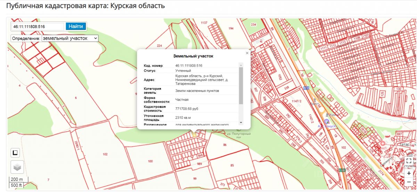The height and width of the screenshot is (192, 417).
Task: Click the 200 m scale bar
Action: [17, 179]
